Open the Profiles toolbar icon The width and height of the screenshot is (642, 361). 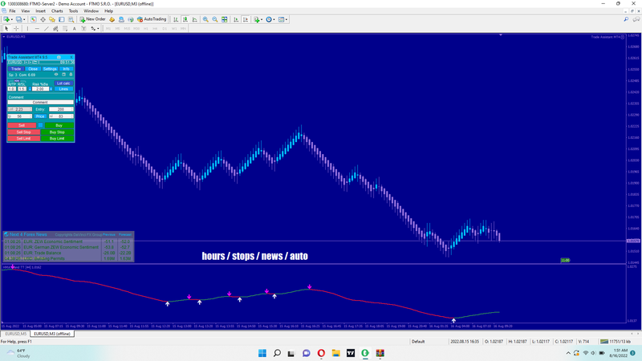tap(18, 19)
